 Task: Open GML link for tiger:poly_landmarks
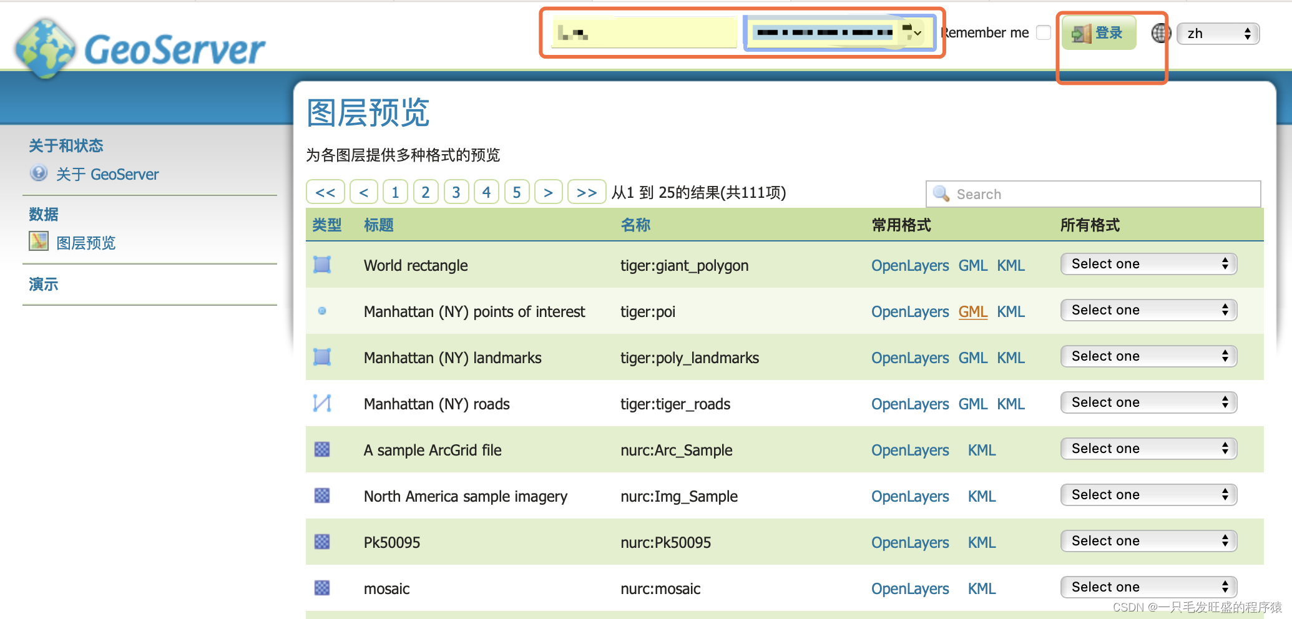[972, 357]
